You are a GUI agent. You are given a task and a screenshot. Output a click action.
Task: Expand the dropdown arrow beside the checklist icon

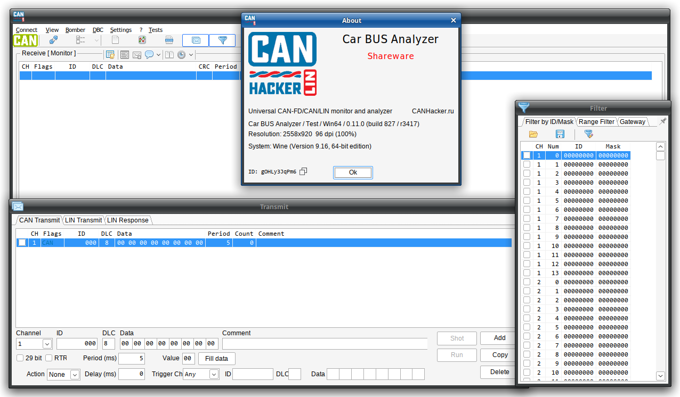96,40
